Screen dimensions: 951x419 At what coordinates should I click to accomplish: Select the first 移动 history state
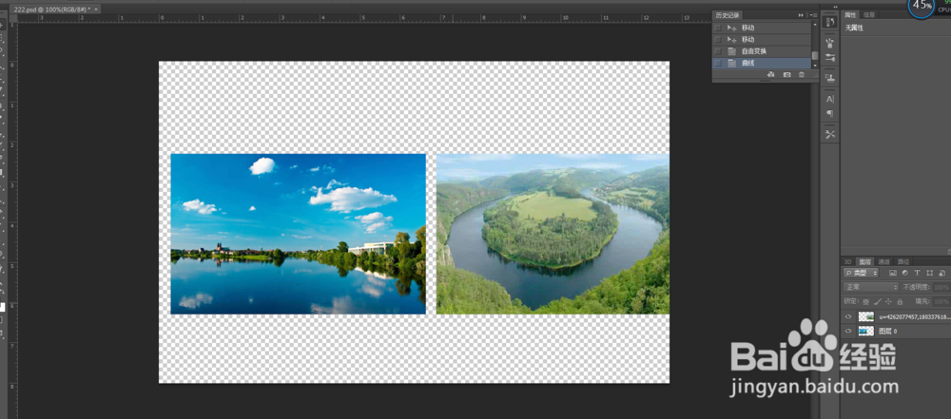(x=763, y=28)
